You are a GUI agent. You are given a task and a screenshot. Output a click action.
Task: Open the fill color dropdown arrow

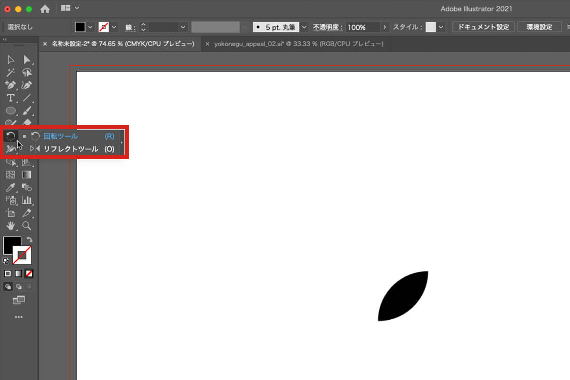[91, 27]
